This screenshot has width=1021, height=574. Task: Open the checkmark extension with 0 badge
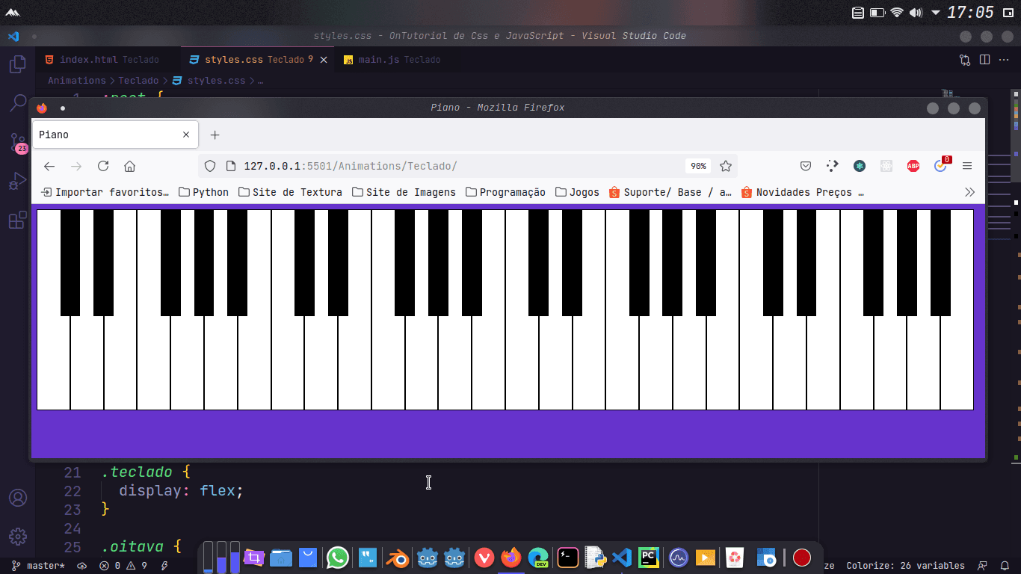coord(941,165)
